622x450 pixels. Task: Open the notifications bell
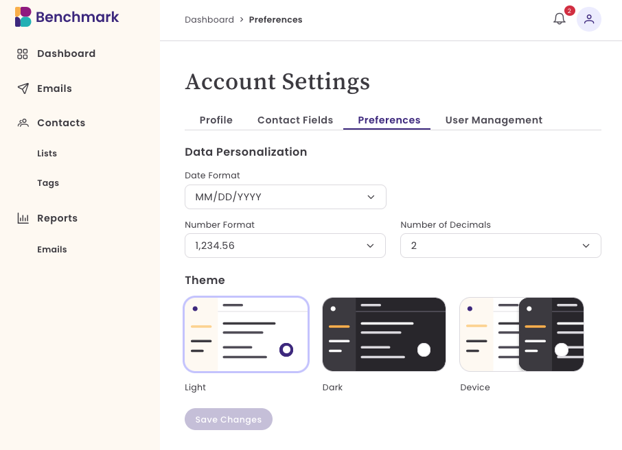pos(560,19)
